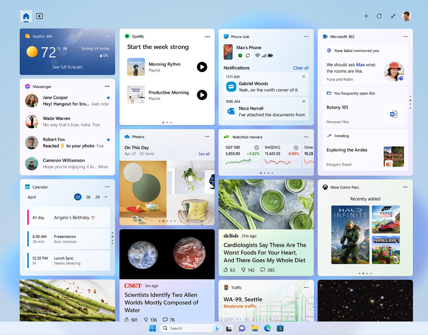Viewport: 428px width, 335px height.
Task: Like the Cardiologists article thumbs up
Action: (226, 270)
